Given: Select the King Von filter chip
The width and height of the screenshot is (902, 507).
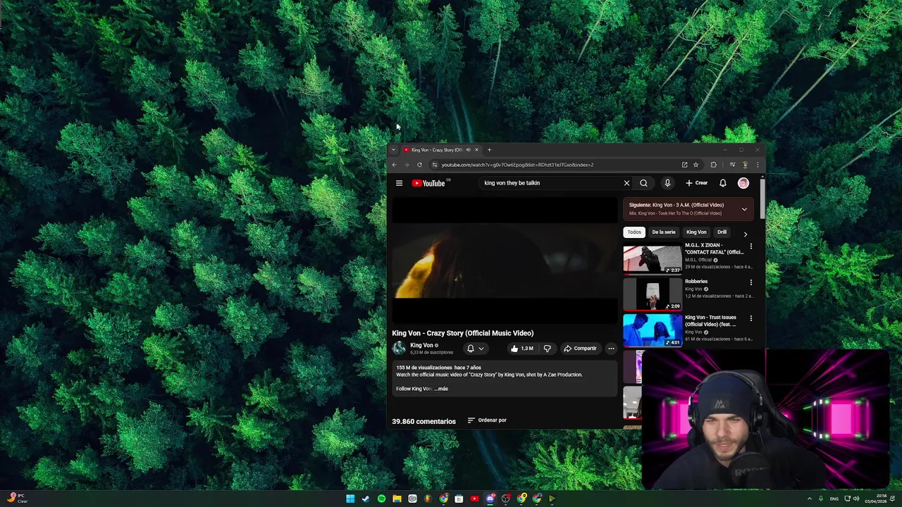Looking at the screenshot, I should click(696, 232).
